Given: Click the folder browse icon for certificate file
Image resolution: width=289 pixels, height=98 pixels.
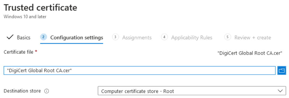Looking at the screenshot, I should 282,71.
